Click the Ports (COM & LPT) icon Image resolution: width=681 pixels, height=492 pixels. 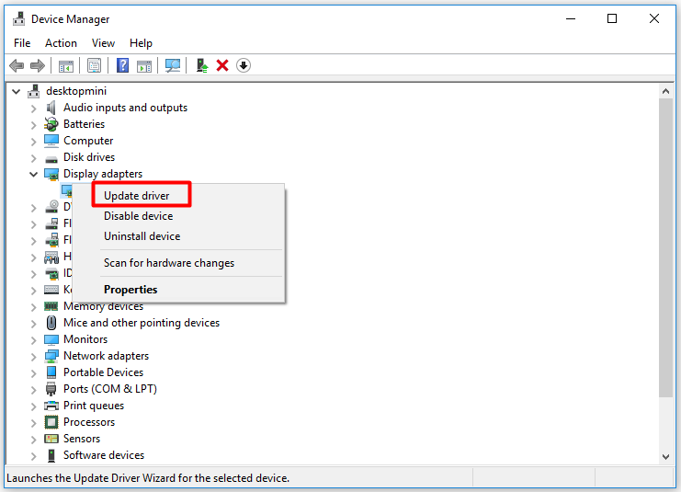[x=51, y=389]
